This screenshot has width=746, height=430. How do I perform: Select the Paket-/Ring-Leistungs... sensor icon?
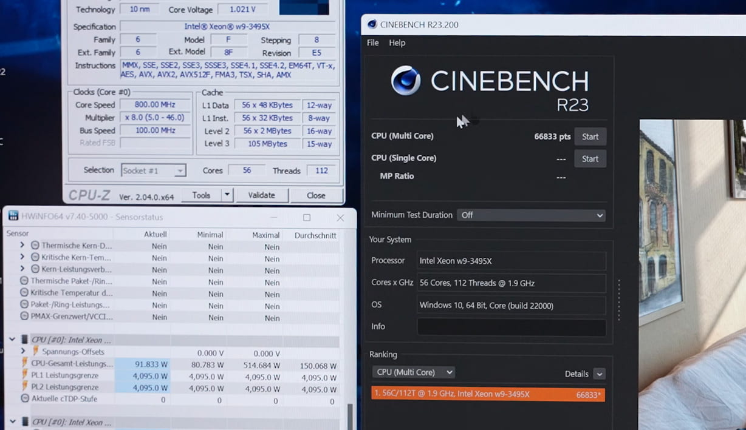[24, 304]
